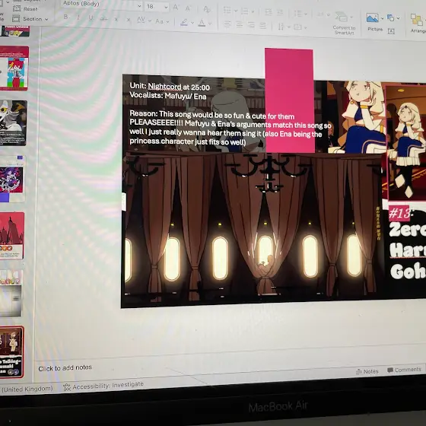The image size is (426, 426).
Task: Click the text direction icon
Action: point(281,27)
